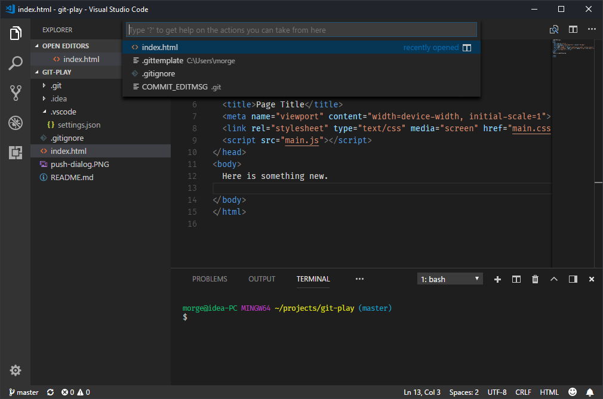603x399 pixels.
Task: Switch to the OUTPUT tab
Action: [x=261, y=279]
